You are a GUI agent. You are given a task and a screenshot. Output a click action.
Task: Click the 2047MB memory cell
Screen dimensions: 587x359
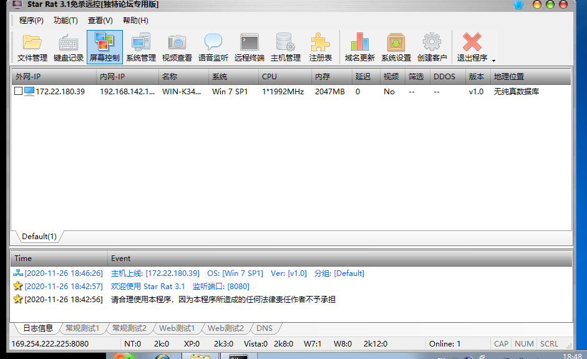pos(329,91)
